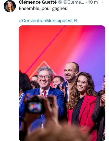
Task: Open the attached convention photo
Action: [62, 83]
